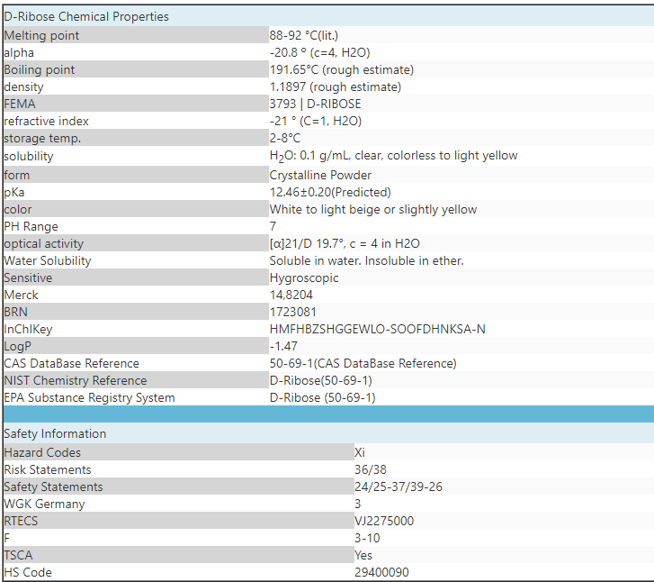The height and width of the screenshot is (582, 654).
Task: Click the Merck reference number 14,8204
Action: (291, 295)
